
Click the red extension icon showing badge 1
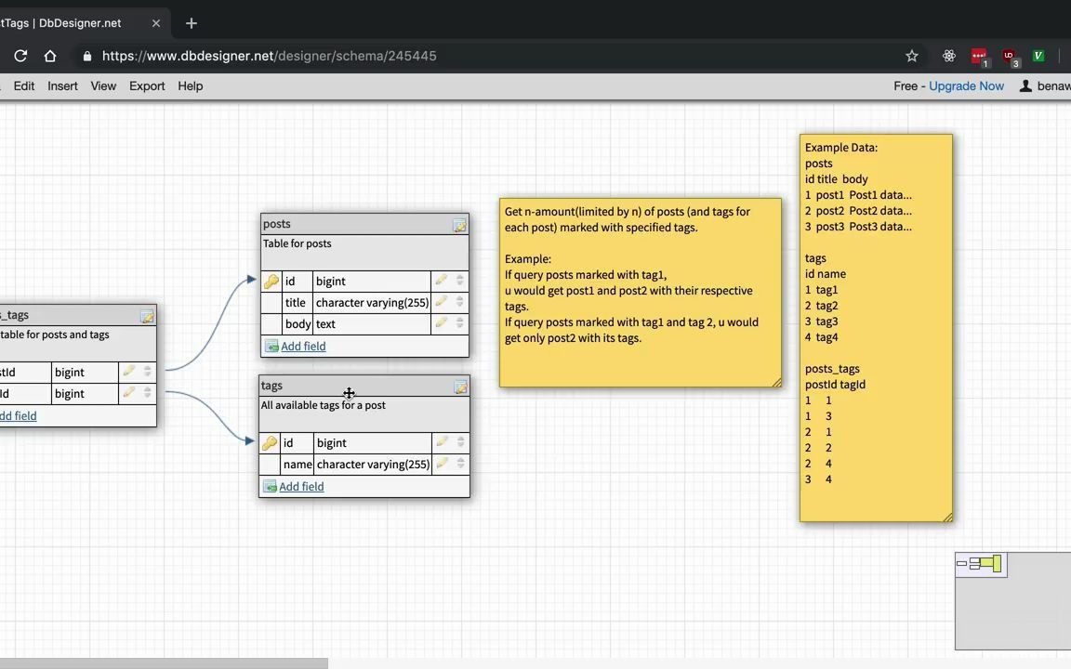[979, 56]
